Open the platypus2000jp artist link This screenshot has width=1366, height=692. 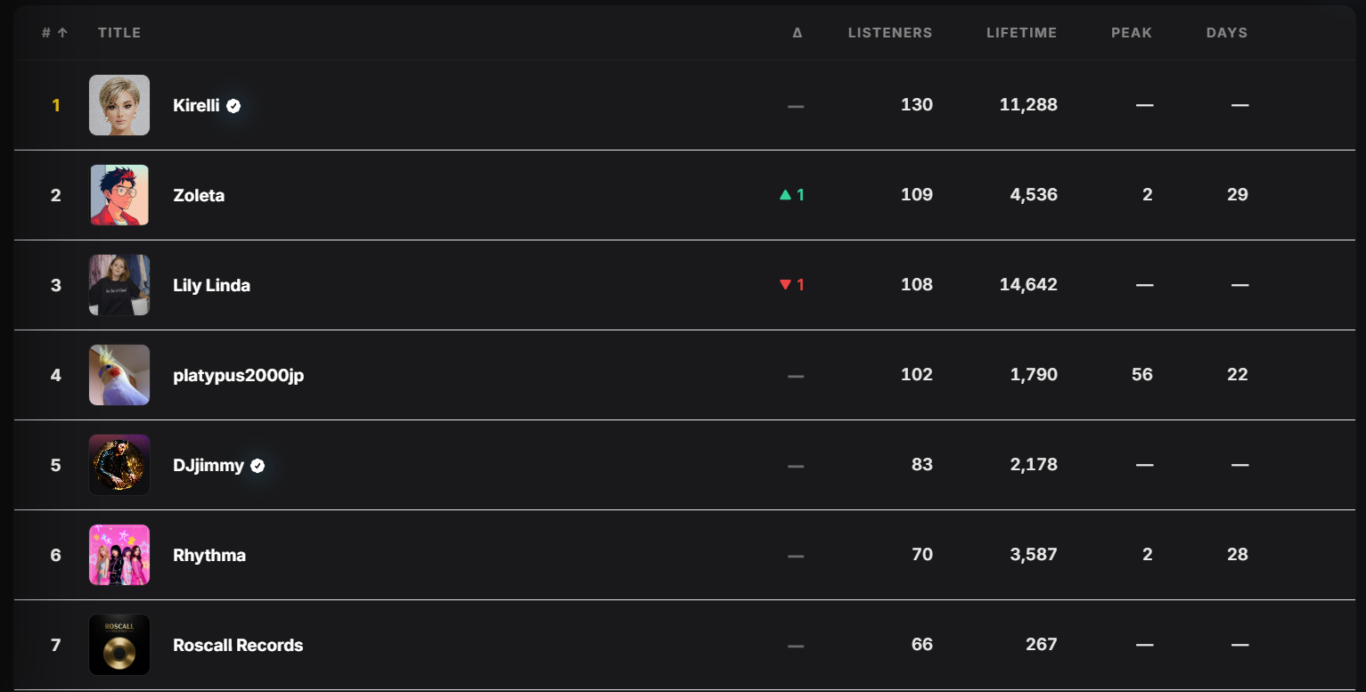coord(238,375)
